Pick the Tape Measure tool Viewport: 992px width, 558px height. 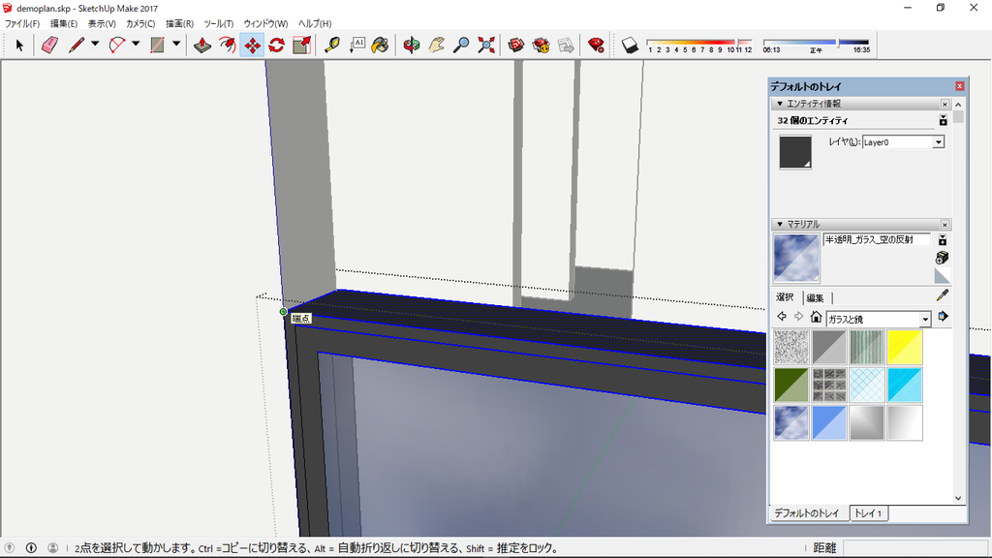[x=332, y=46]
